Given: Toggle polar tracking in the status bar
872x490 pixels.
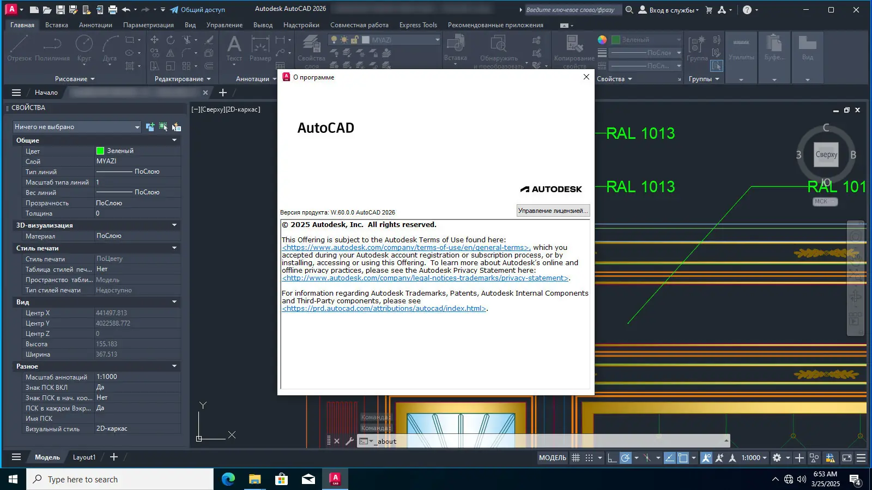Looking at the screenshot, I should (x=626, y=458).
